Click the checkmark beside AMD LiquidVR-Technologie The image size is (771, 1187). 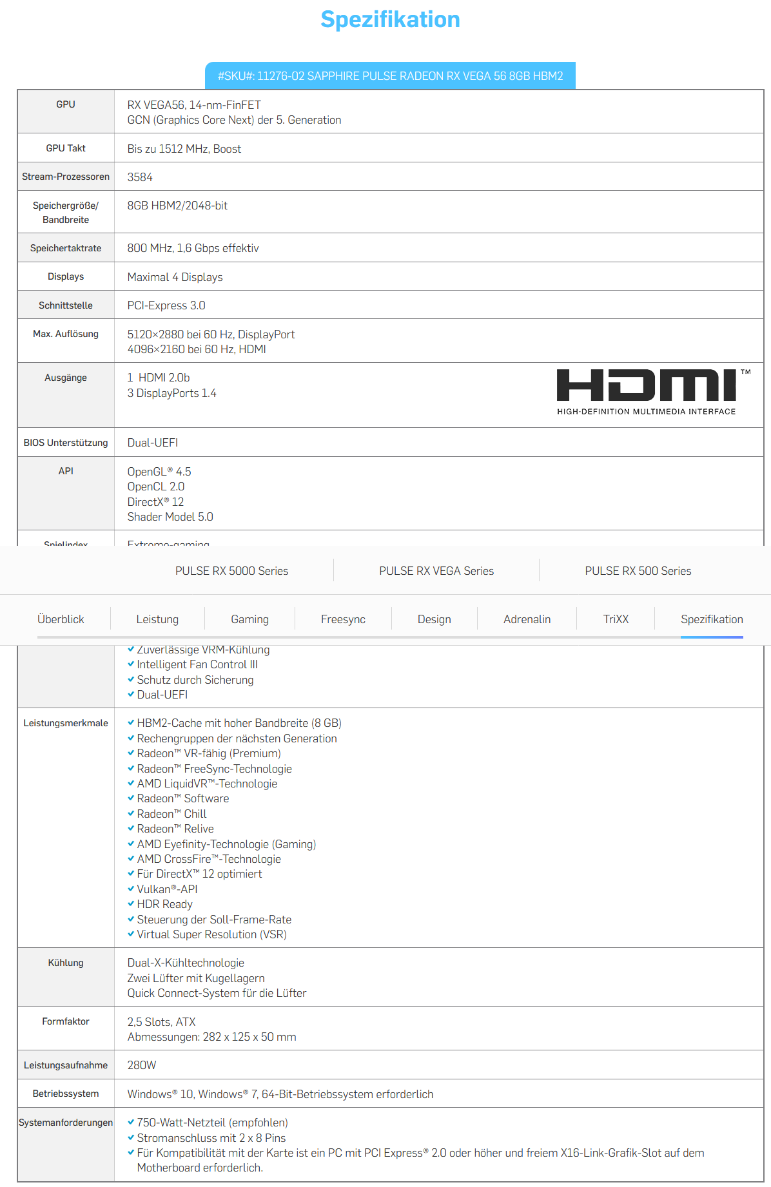click(x=131, y=784)
